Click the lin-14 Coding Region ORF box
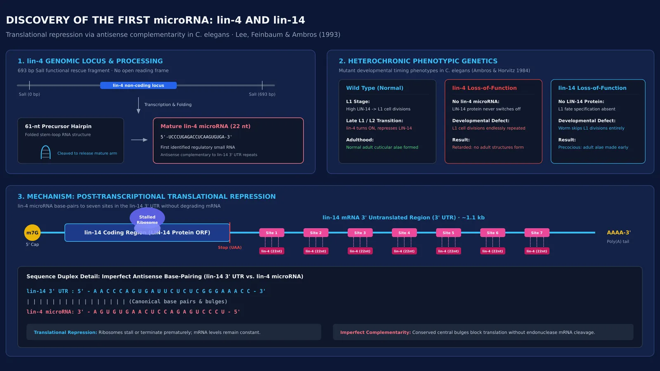The image size is (660, 371). 147,232
